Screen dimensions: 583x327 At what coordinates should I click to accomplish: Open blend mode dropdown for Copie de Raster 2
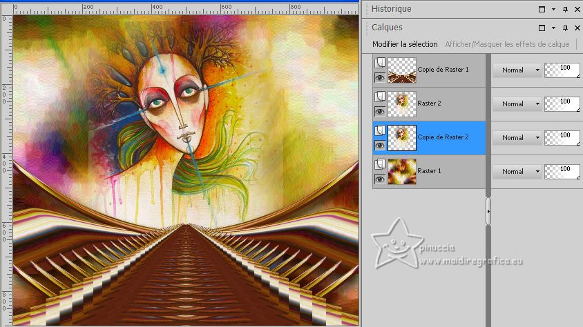click(517, 138)
